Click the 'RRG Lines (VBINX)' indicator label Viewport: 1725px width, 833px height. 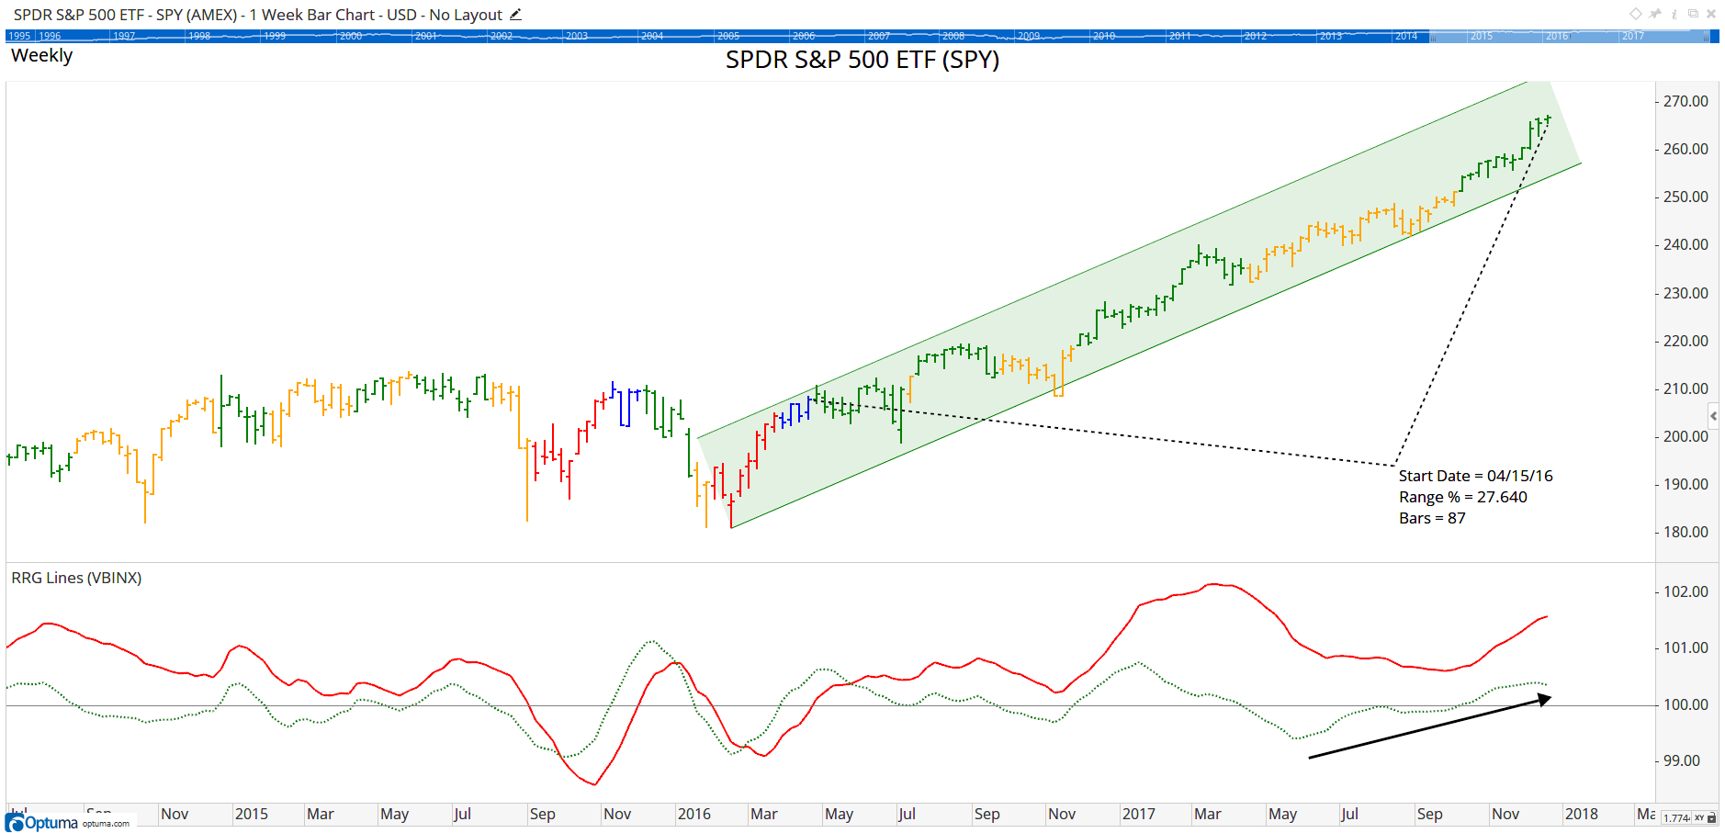click(76, 578)
